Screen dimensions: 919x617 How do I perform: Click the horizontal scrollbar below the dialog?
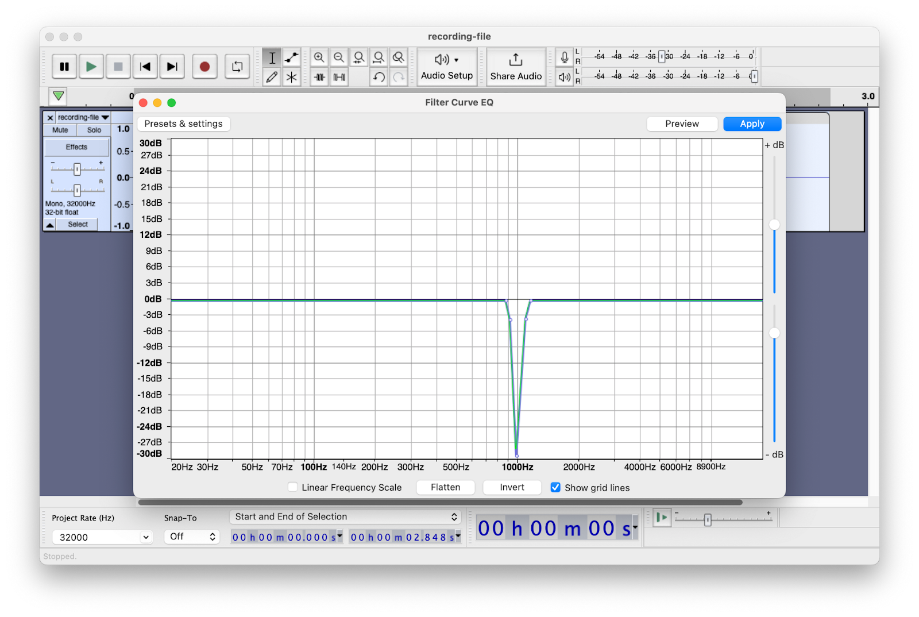(x=440, y=502)
